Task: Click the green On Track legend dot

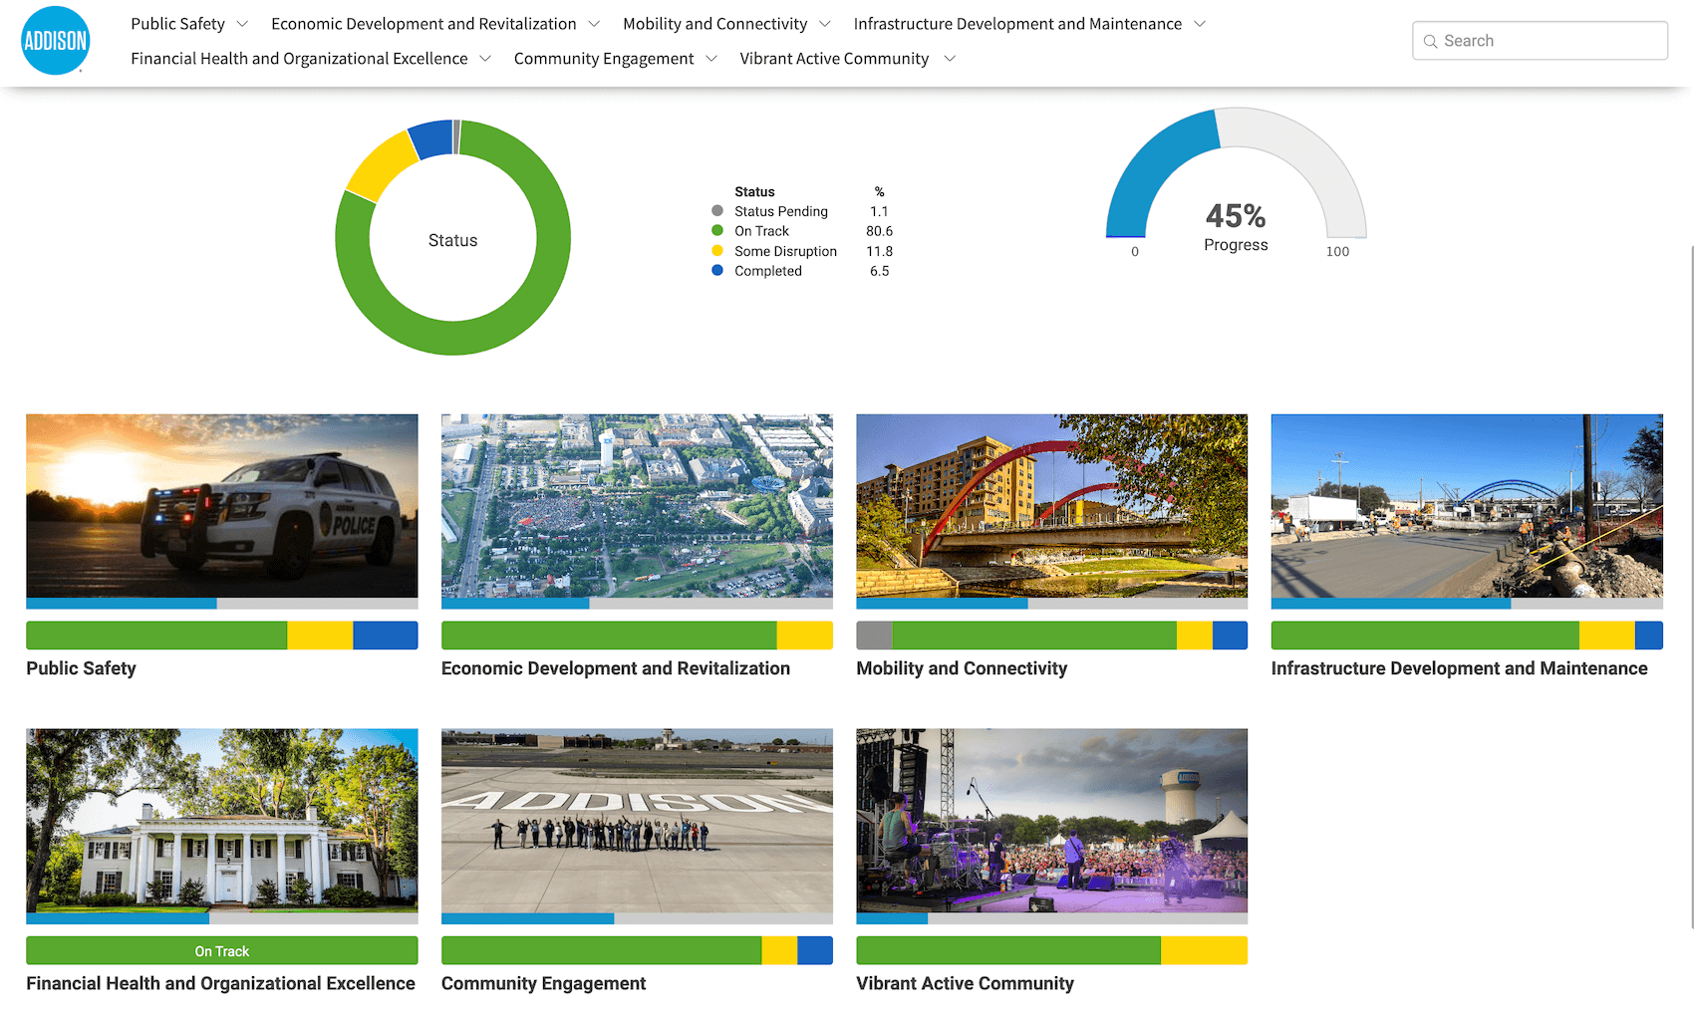Action: pos(717,231)
